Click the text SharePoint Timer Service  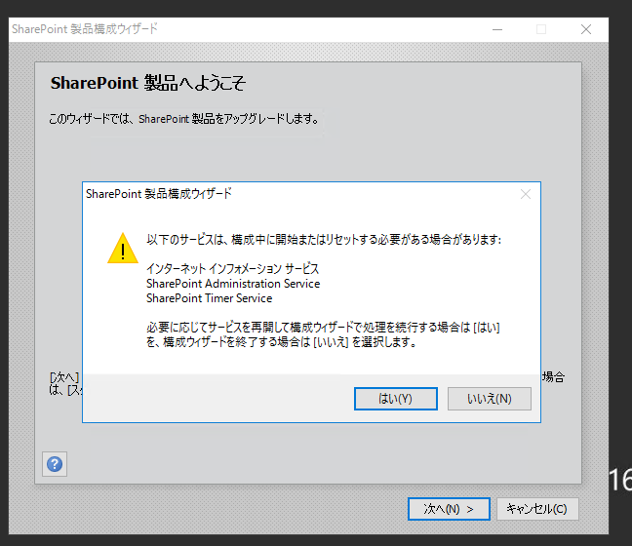[209, 298]
